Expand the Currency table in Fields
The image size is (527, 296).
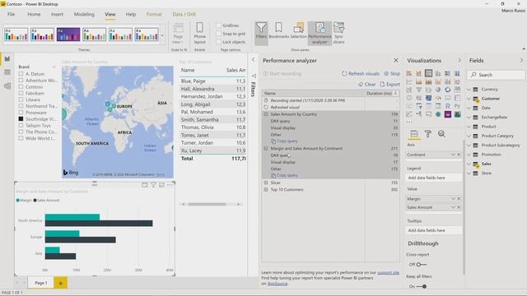469,90
